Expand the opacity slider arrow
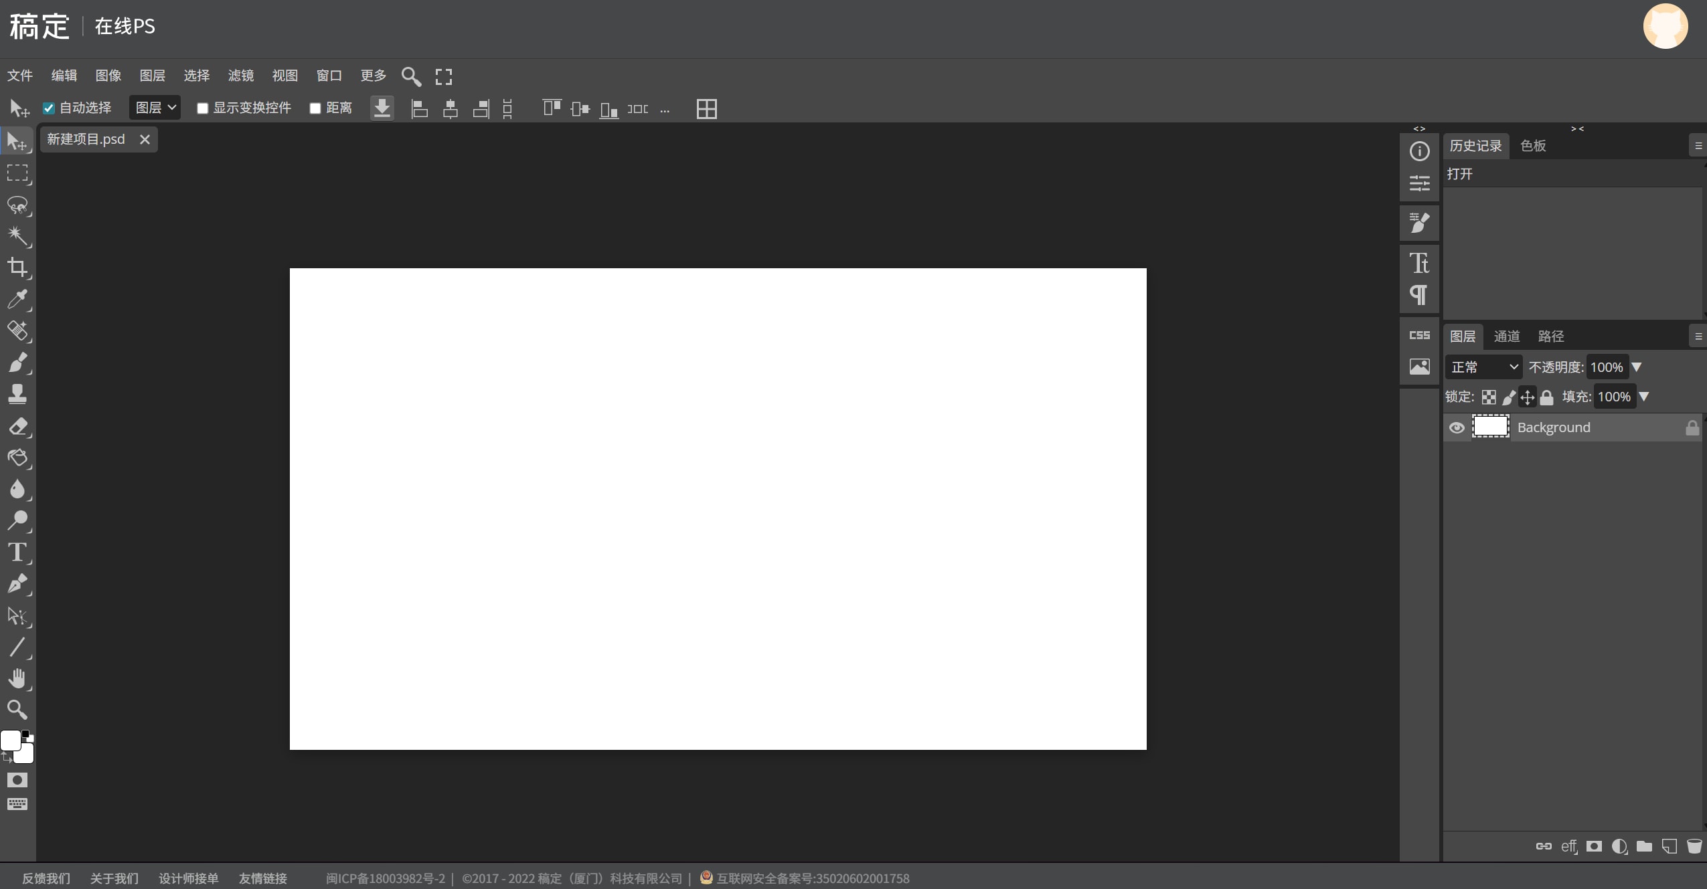Viewport: 1707px width, 889px height. pos(1637,367)
